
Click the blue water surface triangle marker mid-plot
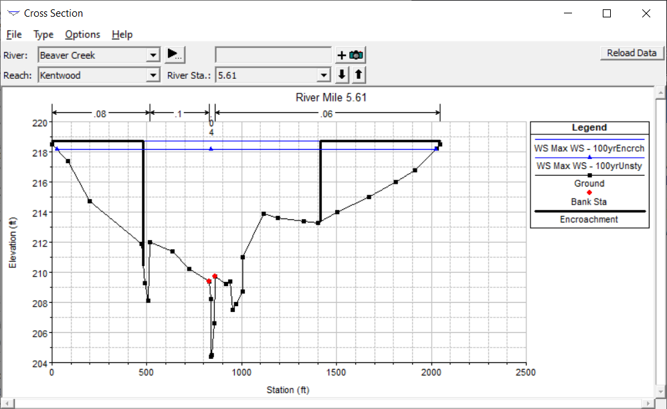pyautogui.click(x=211, y=148)
